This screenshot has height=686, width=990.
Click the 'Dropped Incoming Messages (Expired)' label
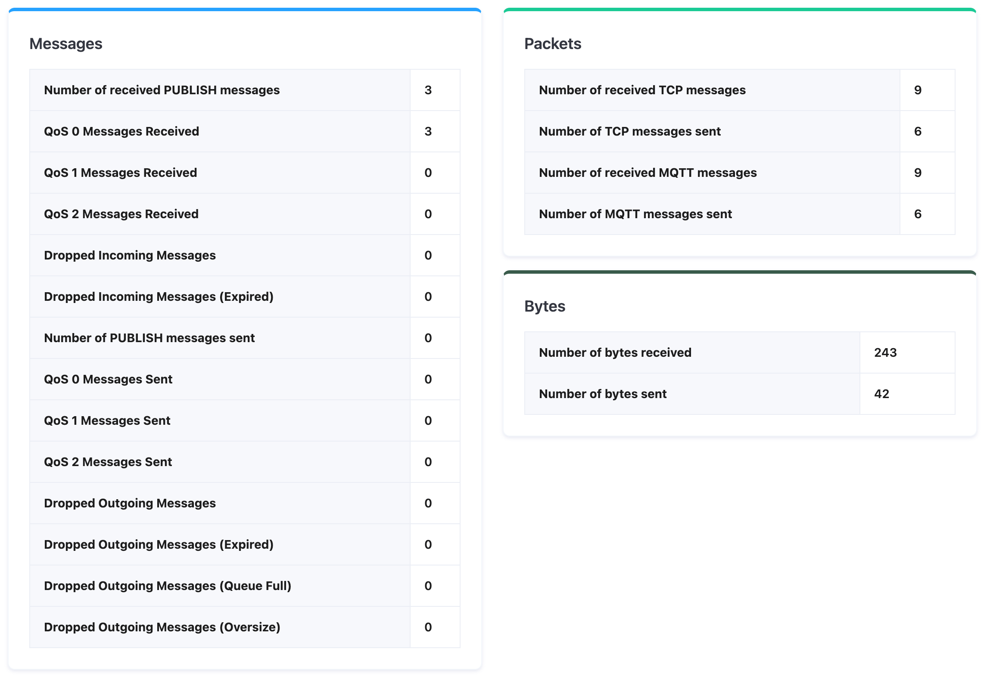coord(159,297)
